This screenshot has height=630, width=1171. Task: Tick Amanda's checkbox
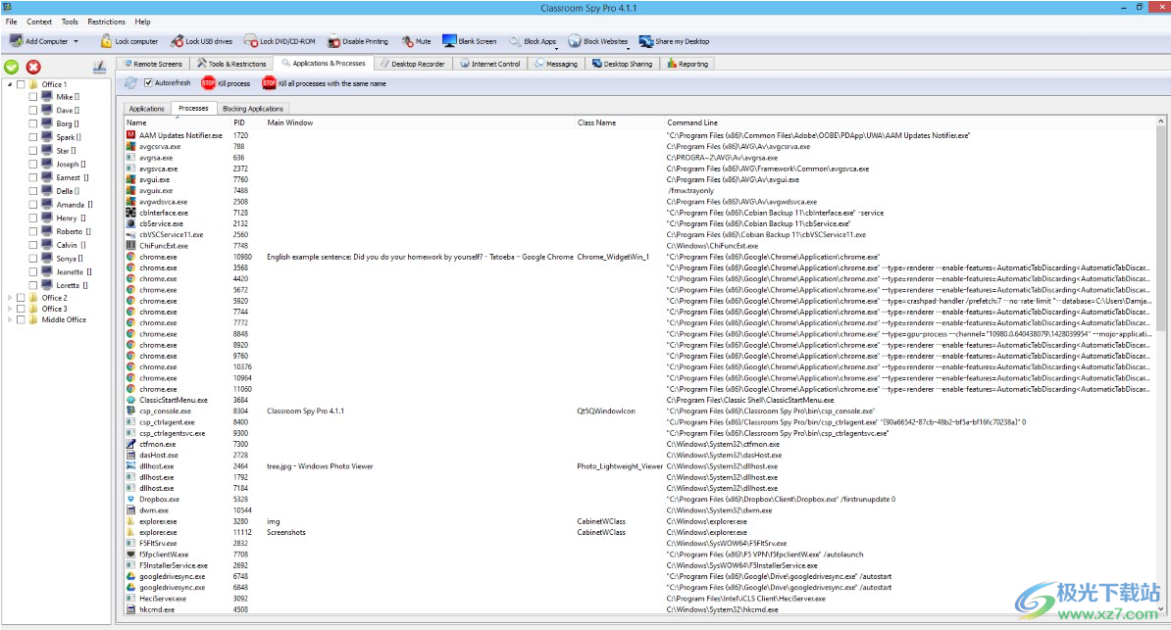coord(33,205)
